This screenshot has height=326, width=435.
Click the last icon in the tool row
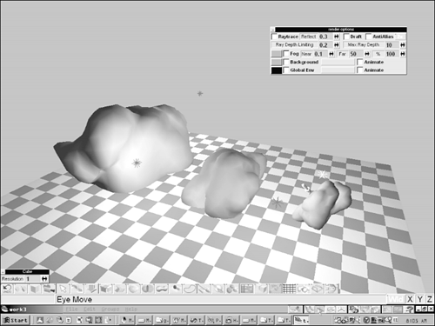pos(331,289)
